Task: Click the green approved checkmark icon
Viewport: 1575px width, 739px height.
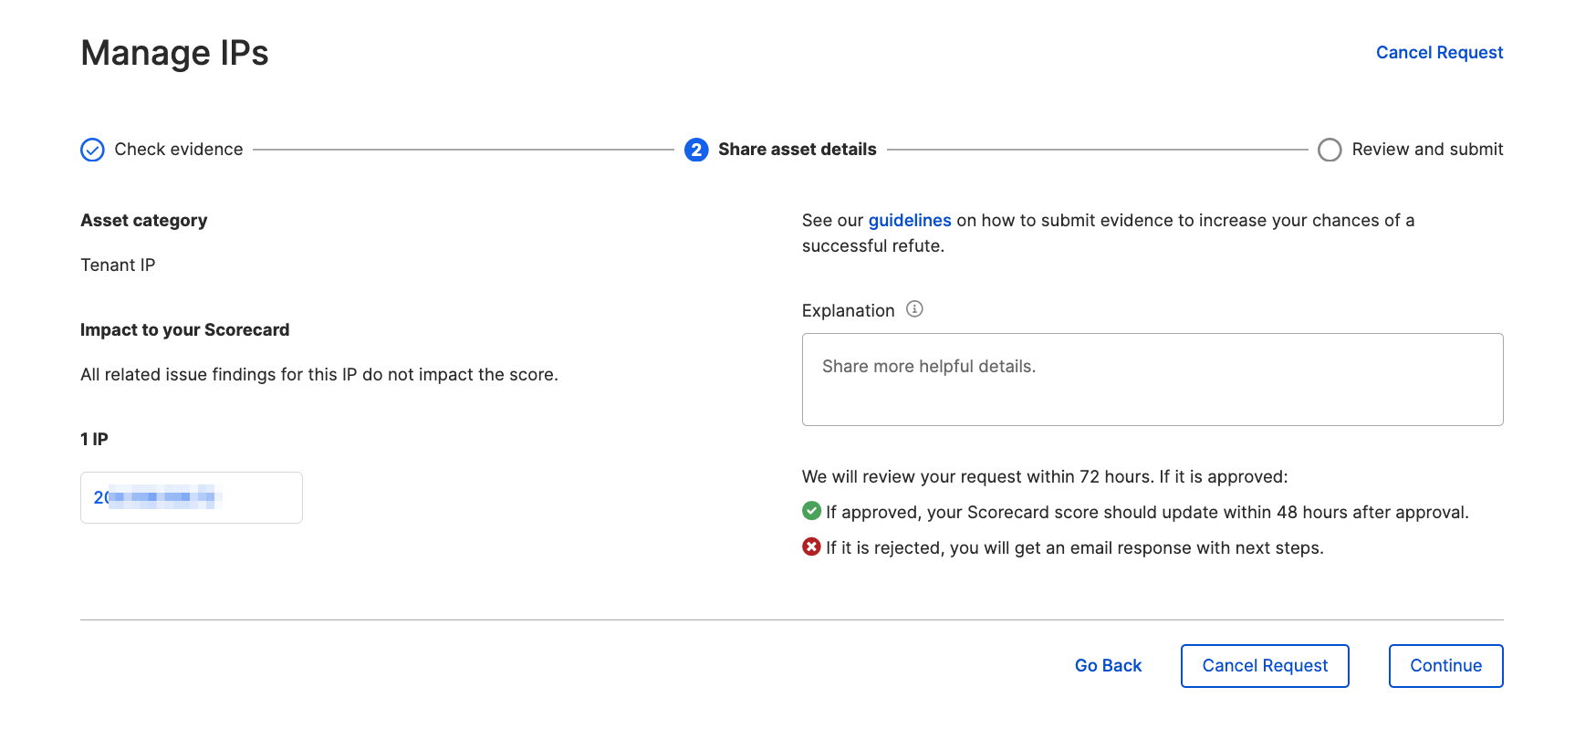Action: 811,511
